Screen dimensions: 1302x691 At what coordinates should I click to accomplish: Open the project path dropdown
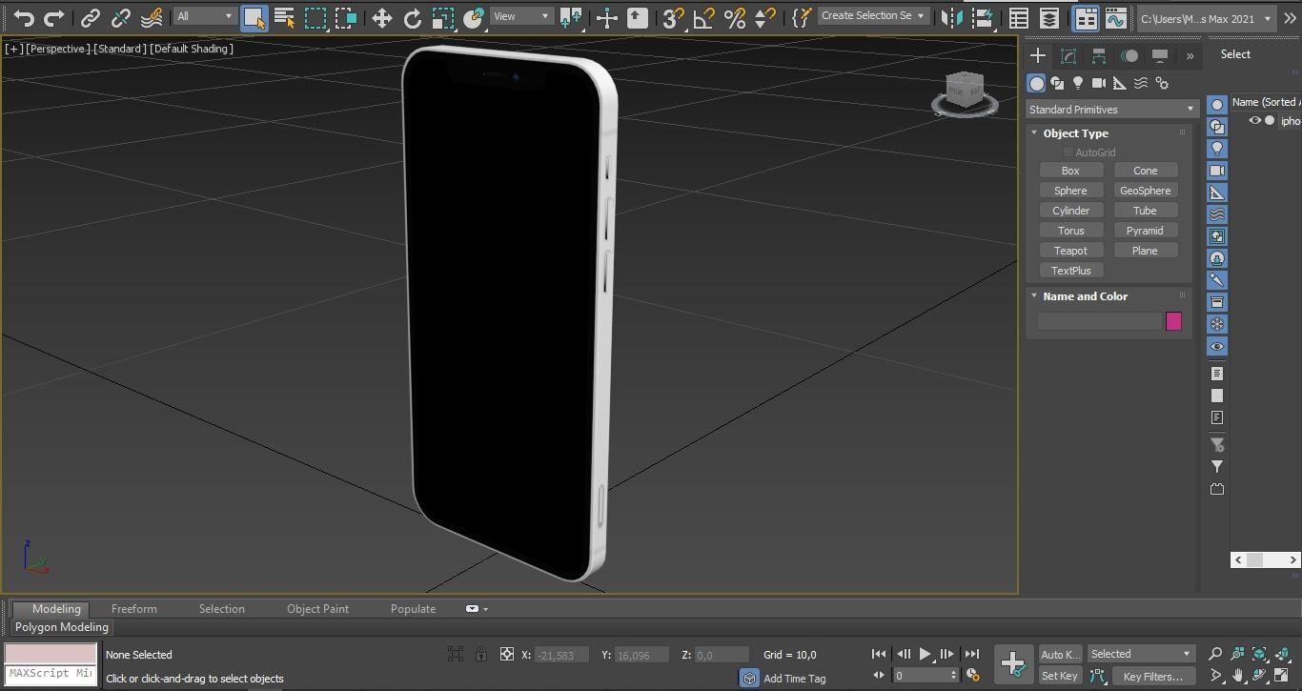click(1206, 18)
